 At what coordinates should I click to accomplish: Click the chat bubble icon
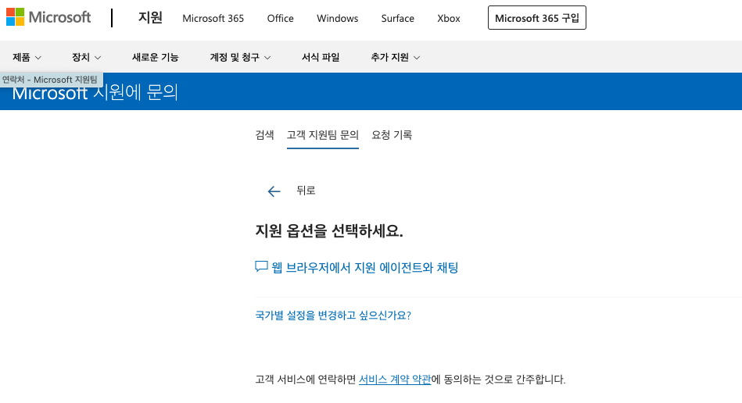coord(261,267)
